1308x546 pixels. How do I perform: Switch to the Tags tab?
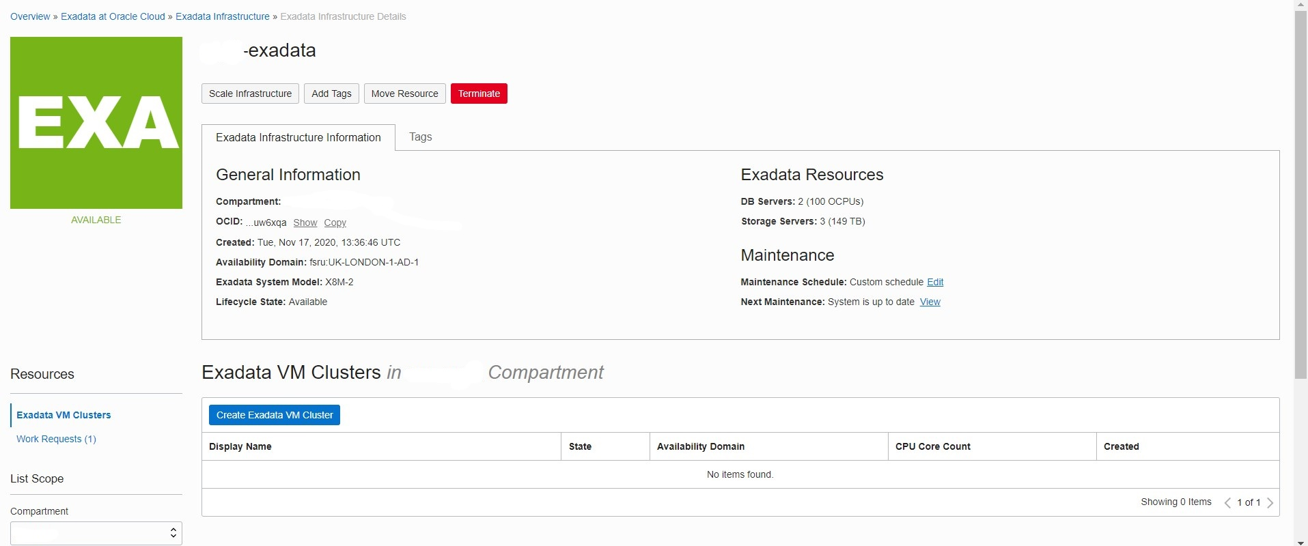click(421, 137)
